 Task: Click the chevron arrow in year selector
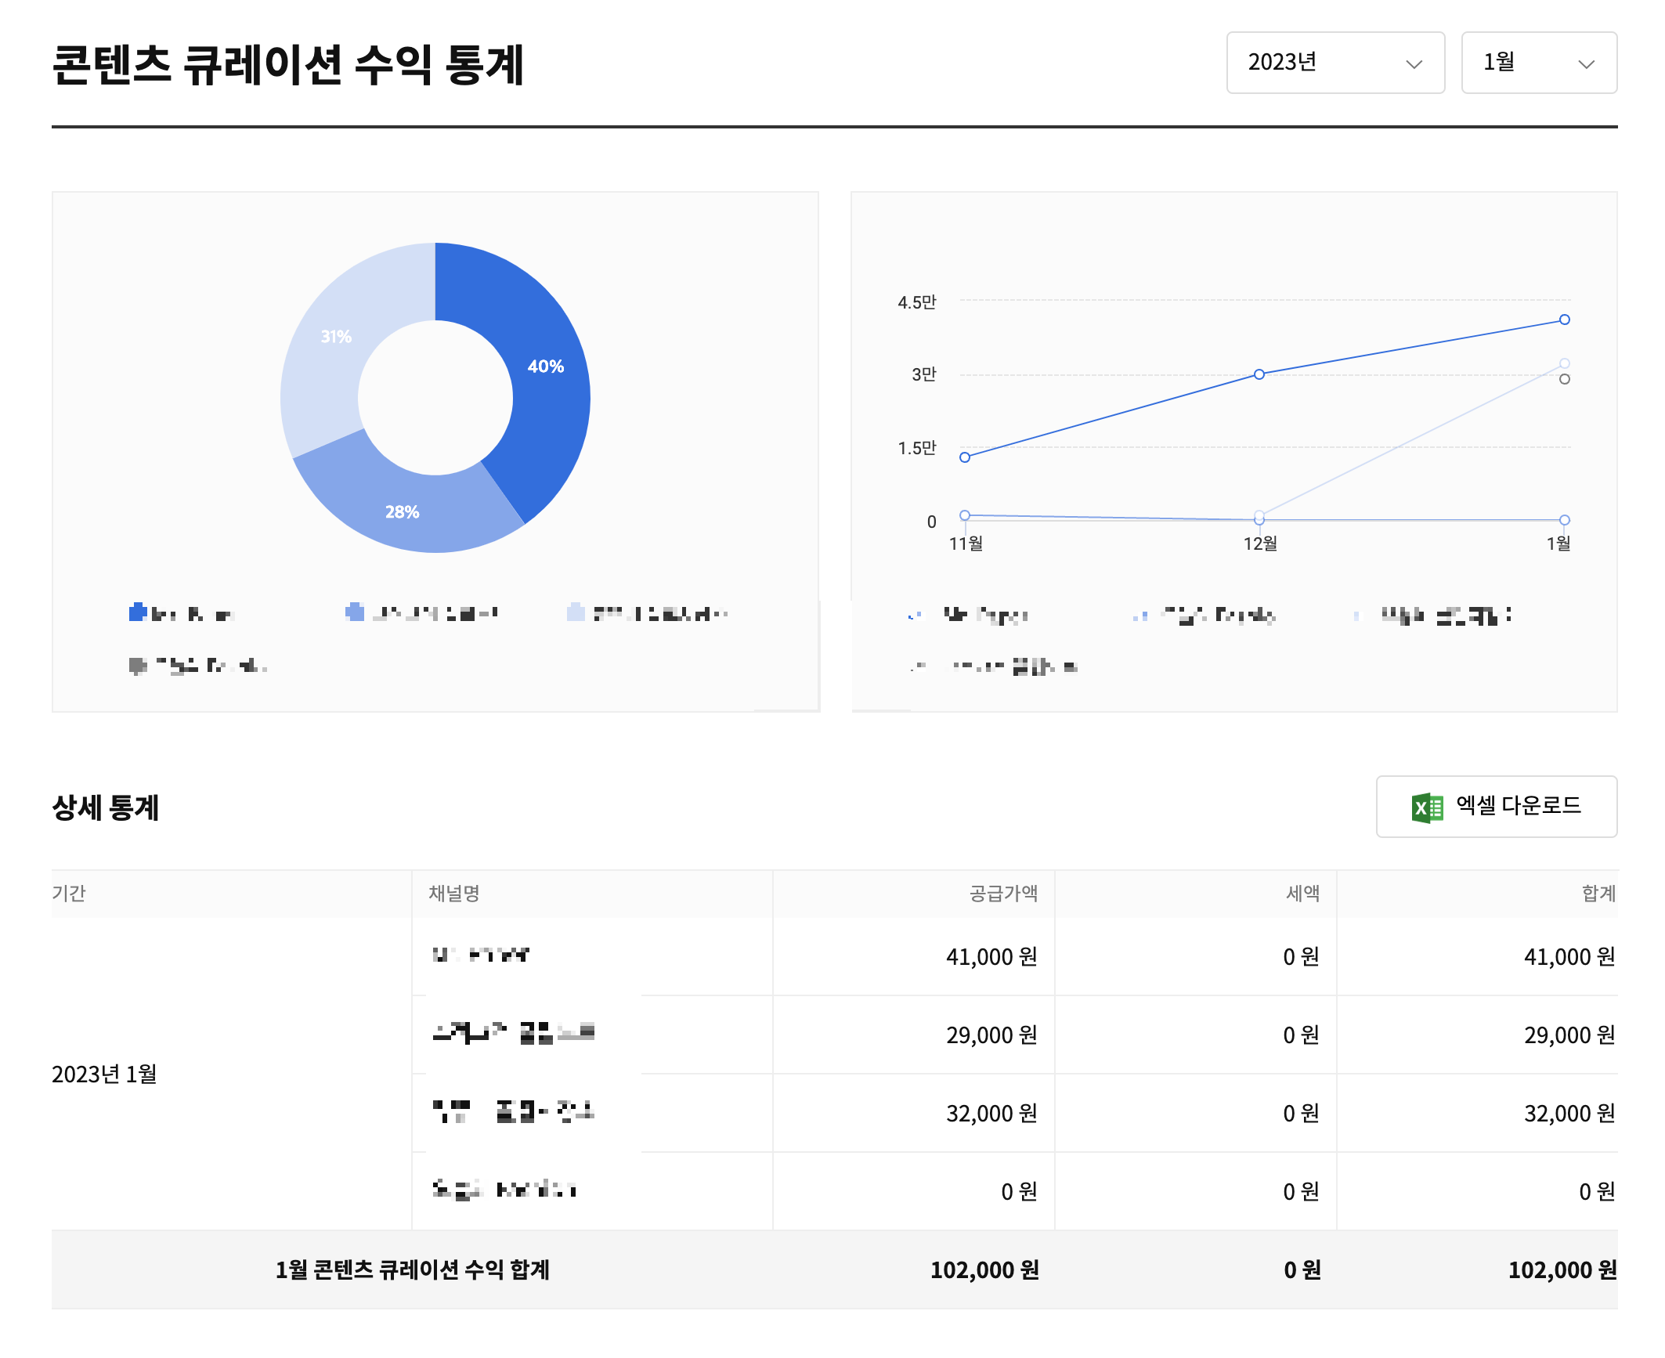tap(1414, 64)
